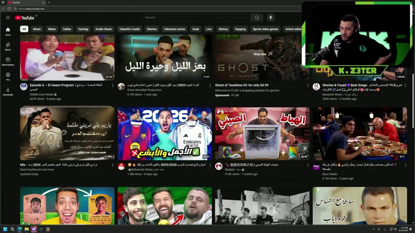Screen dimensions: 415x233
Task: Open Buzz Media channel avatar
Action: 316,166
